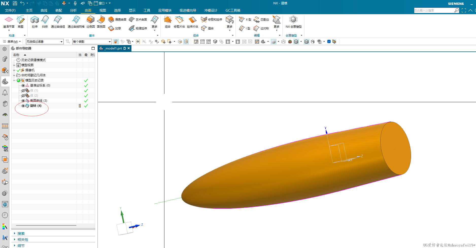Viewport: 476px width, 248px height.
Task: Click the 通过曲线网格 mesh surface tool
Action: coord(76,22)
